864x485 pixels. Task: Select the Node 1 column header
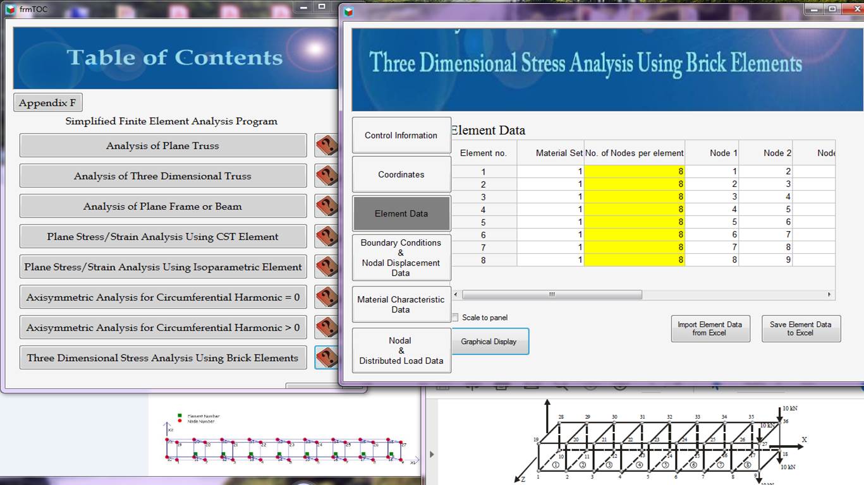[x=712, y=153]
